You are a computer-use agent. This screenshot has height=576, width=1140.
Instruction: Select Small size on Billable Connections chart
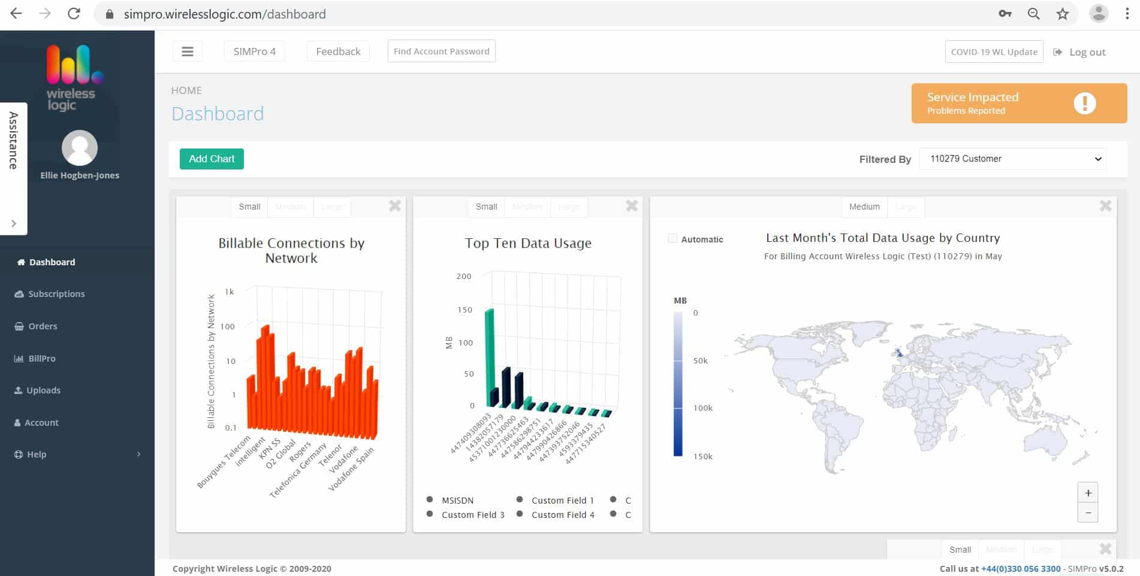pos(249,207)
